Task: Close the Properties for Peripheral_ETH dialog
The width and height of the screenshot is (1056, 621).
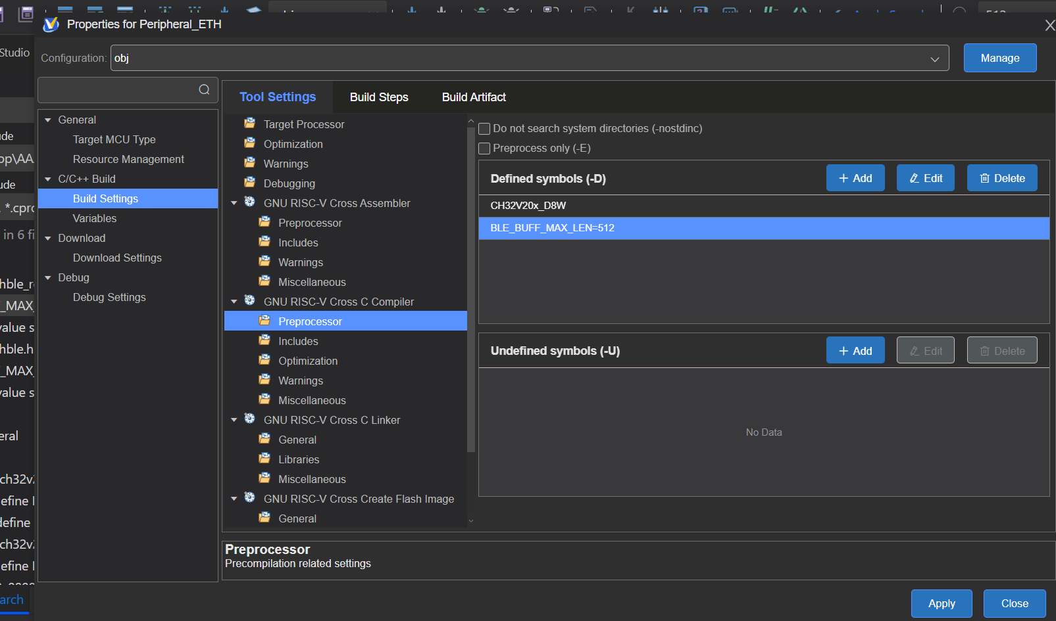Action: pyautogui.click(x=1049, y=25)
